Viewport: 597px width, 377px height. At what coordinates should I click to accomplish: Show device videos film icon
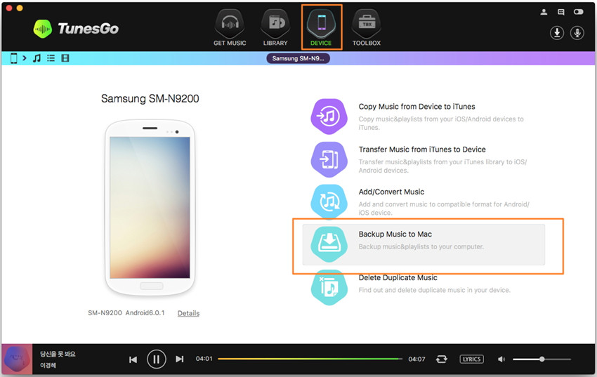pos(65,58)
